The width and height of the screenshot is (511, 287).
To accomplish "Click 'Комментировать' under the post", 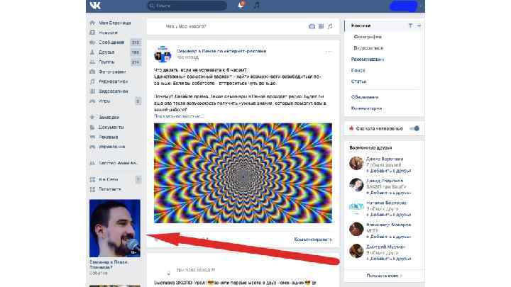I will click(x=313, y=240).
